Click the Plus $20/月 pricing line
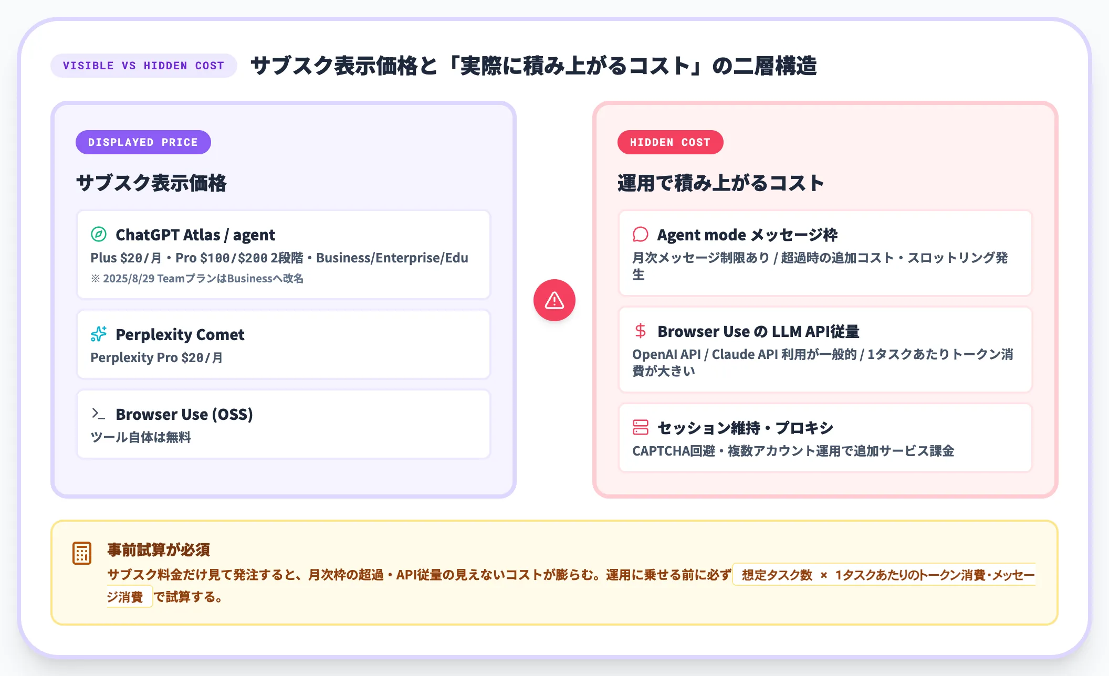The height and width of the screenshot is (676, 1109). (279, 258)
